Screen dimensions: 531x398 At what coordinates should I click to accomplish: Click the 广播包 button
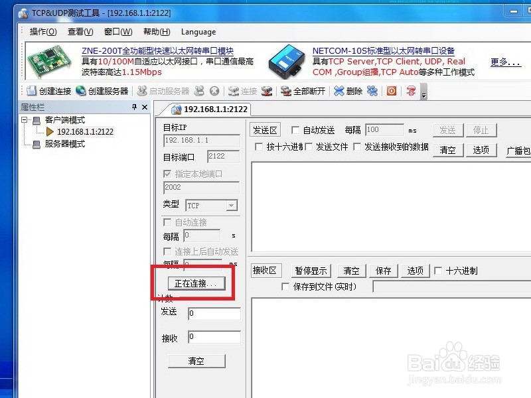click(x=518, y=150)
